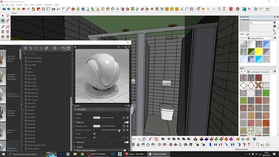Image resolution: width=279 pixels, height=157 pixels.
Task: Open Lights category in V-Ray Asset Editor
Action: 31,48
